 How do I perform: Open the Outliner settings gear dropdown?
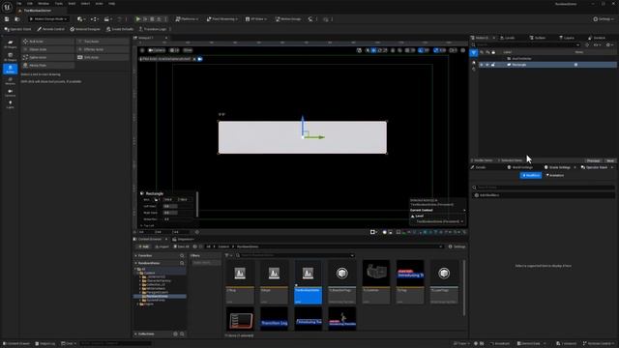click(x=609, y=45)
